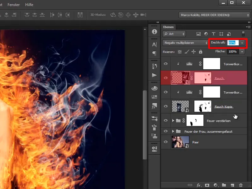Click the smart object filter icon
Viewport: 252px width, 189px height.
tap(229, 34)
